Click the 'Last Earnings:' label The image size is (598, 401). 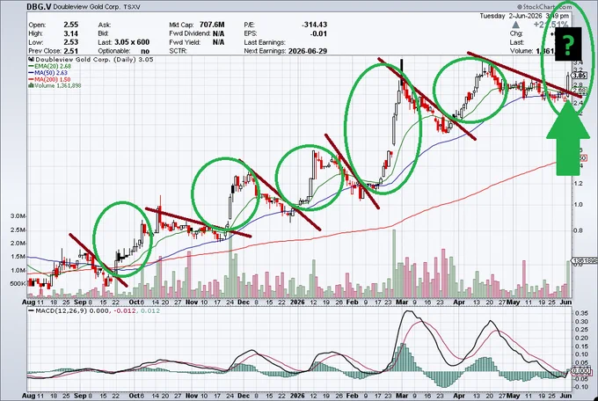pyautogui.click(x=265, y=42)
